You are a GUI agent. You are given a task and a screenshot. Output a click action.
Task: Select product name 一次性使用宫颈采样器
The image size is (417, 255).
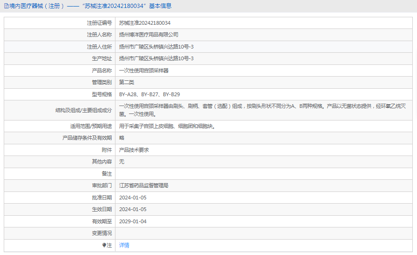(x=144, y=71)
